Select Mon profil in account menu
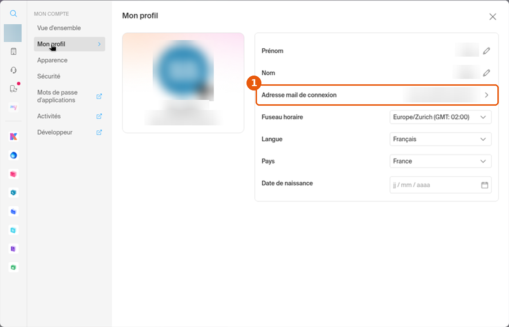Viewport: 509px width, 327px height. coord(69,44)
